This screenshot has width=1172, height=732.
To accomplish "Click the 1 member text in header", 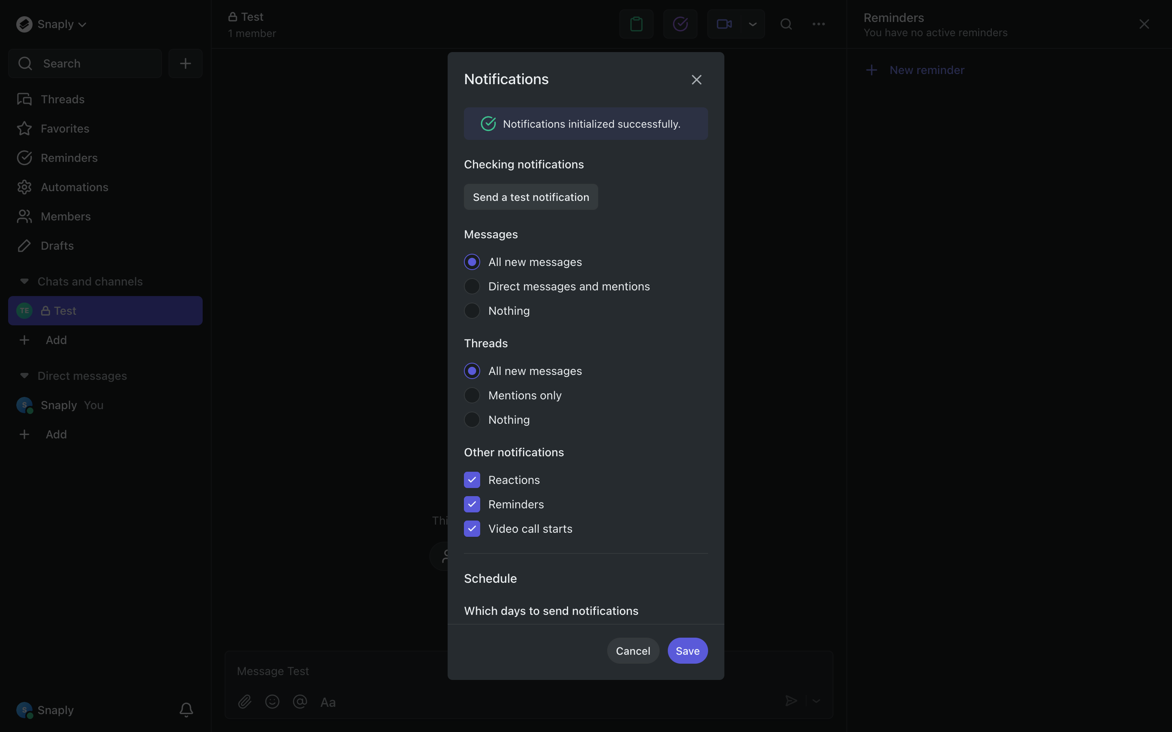I will tap(252, 33).
